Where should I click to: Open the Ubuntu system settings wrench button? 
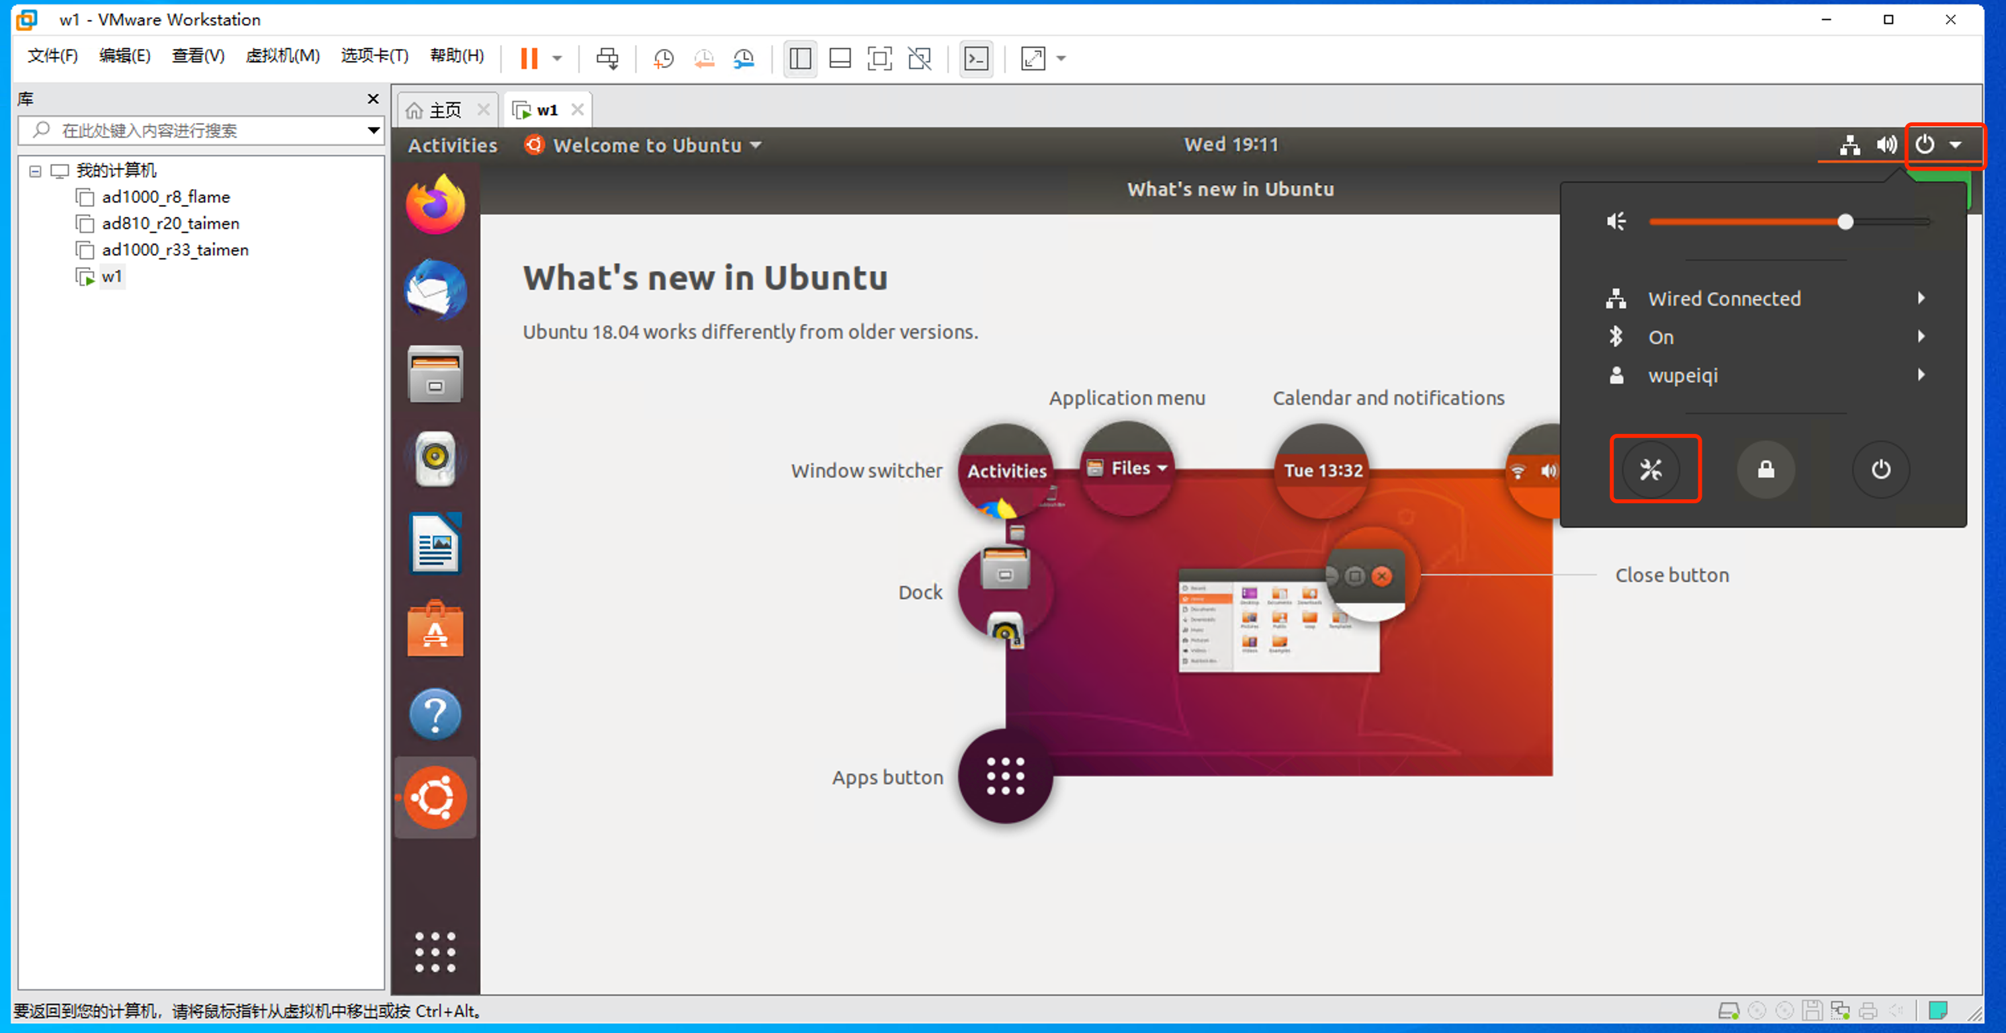pyautogui.click(x=1651, y=470)
